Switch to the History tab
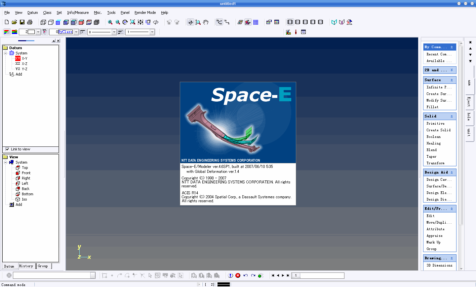The image size is (476, 287). point(26,266)
